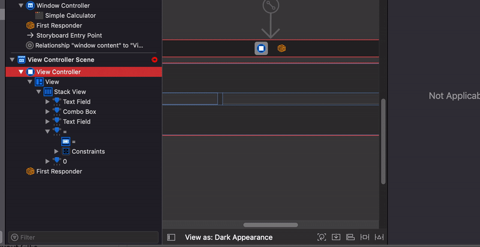Click the Combo Box icon in outline

[56, 112]
